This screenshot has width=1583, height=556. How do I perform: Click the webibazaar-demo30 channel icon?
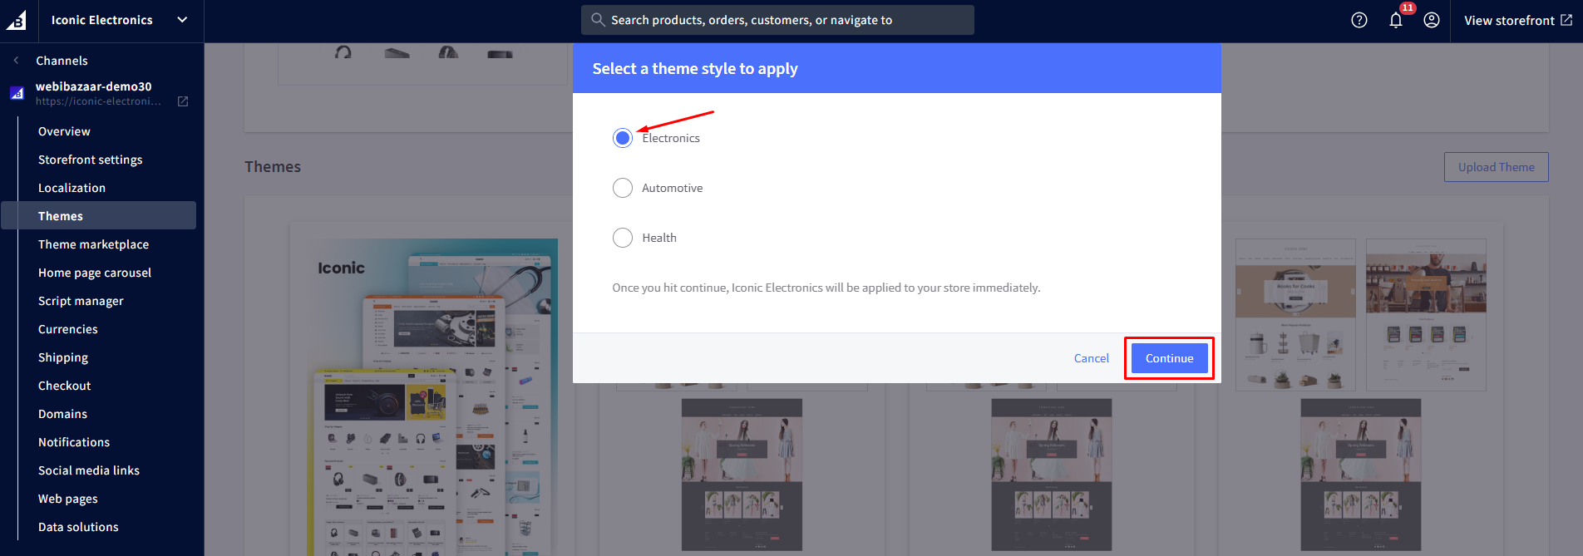pos(17,93)
